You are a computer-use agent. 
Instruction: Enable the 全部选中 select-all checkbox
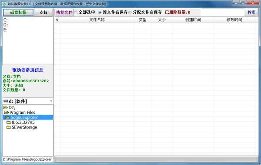76,13
